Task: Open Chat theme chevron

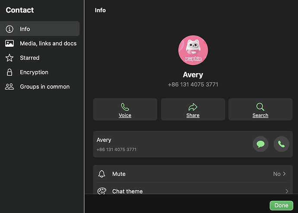Action: tap(287, 191)
